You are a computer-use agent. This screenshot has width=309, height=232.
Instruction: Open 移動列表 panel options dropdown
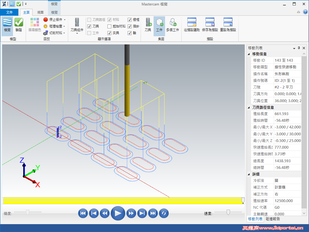click(x=294, y=48)
